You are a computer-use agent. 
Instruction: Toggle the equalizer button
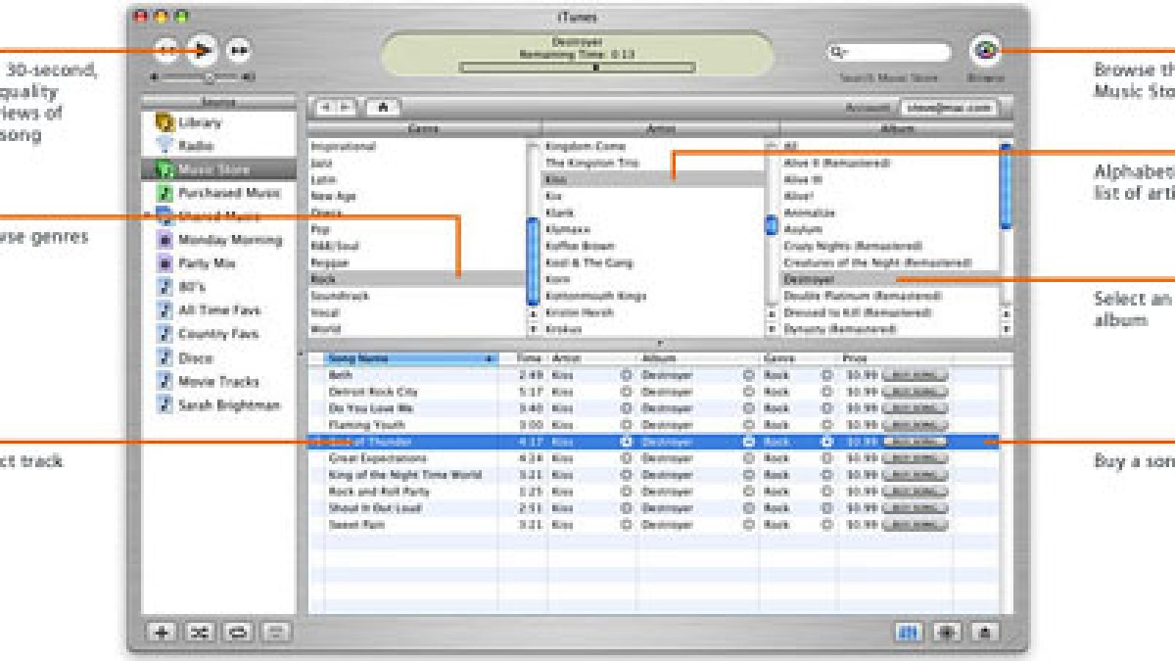point(909,632)
